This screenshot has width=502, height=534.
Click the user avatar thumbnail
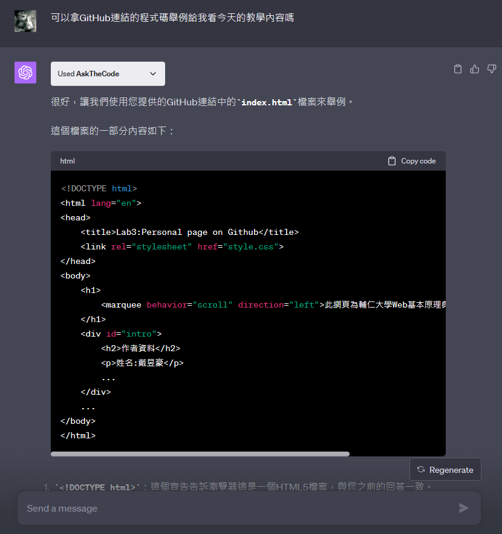(x=25, y=21)
